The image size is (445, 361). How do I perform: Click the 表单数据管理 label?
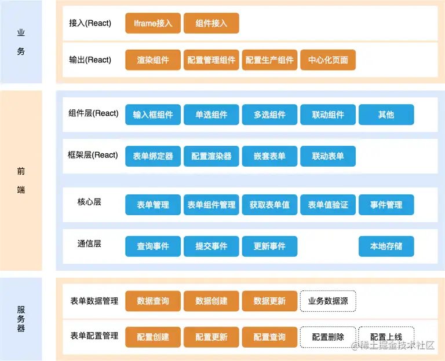point(94,301)
